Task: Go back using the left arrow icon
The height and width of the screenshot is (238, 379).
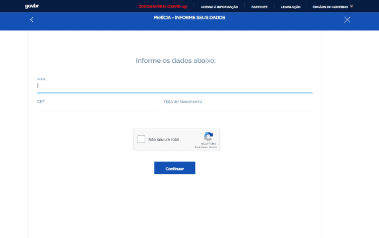Action: [x=32, y=20]
